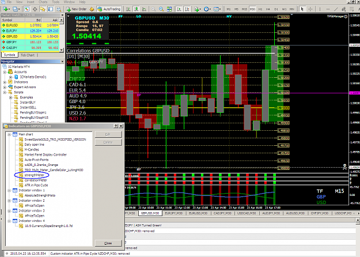This screenshot has height=257, width=360.
Task: Collapse Indicator window 4 node
Action: pos(9,221)
